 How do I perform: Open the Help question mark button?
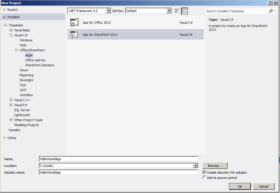[270, 3]
